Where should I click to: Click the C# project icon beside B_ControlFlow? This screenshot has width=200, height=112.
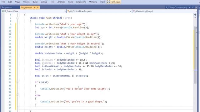3,11
